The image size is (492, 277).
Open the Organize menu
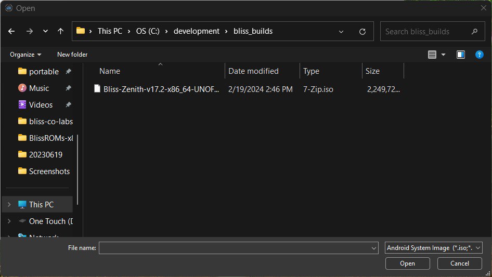pos(25,55)
